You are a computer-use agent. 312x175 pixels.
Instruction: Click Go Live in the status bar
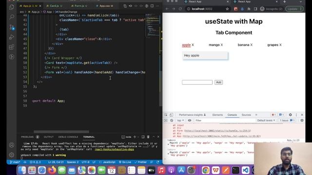point(125,162)
